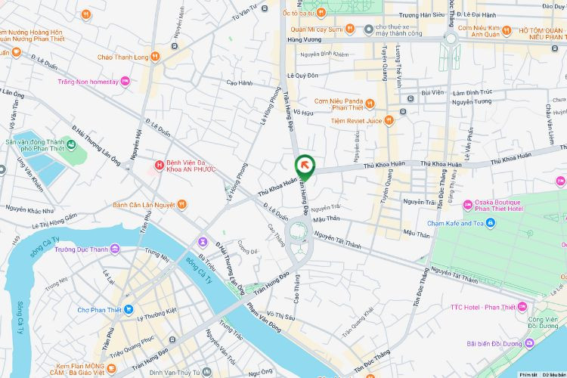Open the cho thuê xe máy thành công label

[x=398, y=30]
